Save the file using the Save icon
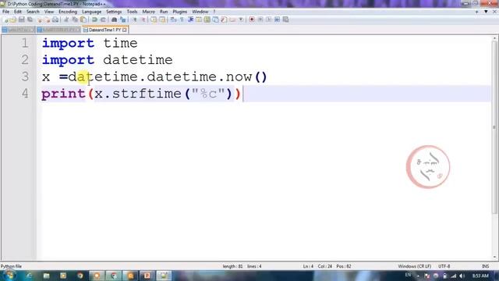This screenshot has width=499, height=281. 22,20
